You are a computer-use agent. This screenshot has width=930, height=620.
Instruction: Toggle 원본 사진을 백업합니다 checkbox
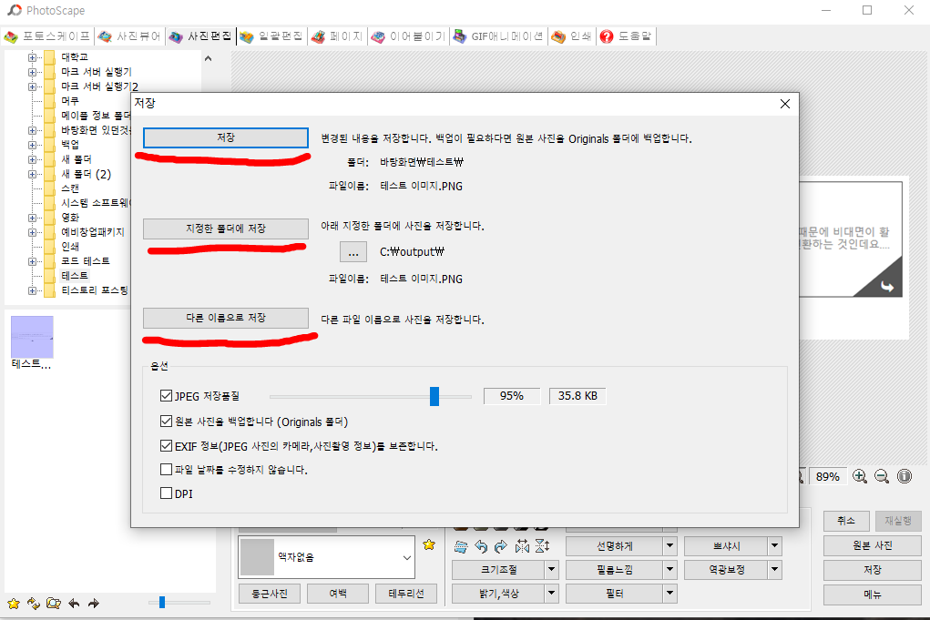pyautogui.click(x=166, y=422)
